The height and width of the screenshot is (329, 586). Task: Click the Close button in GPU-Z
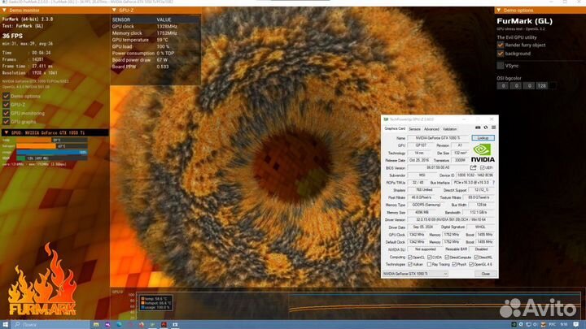[485, 274]
